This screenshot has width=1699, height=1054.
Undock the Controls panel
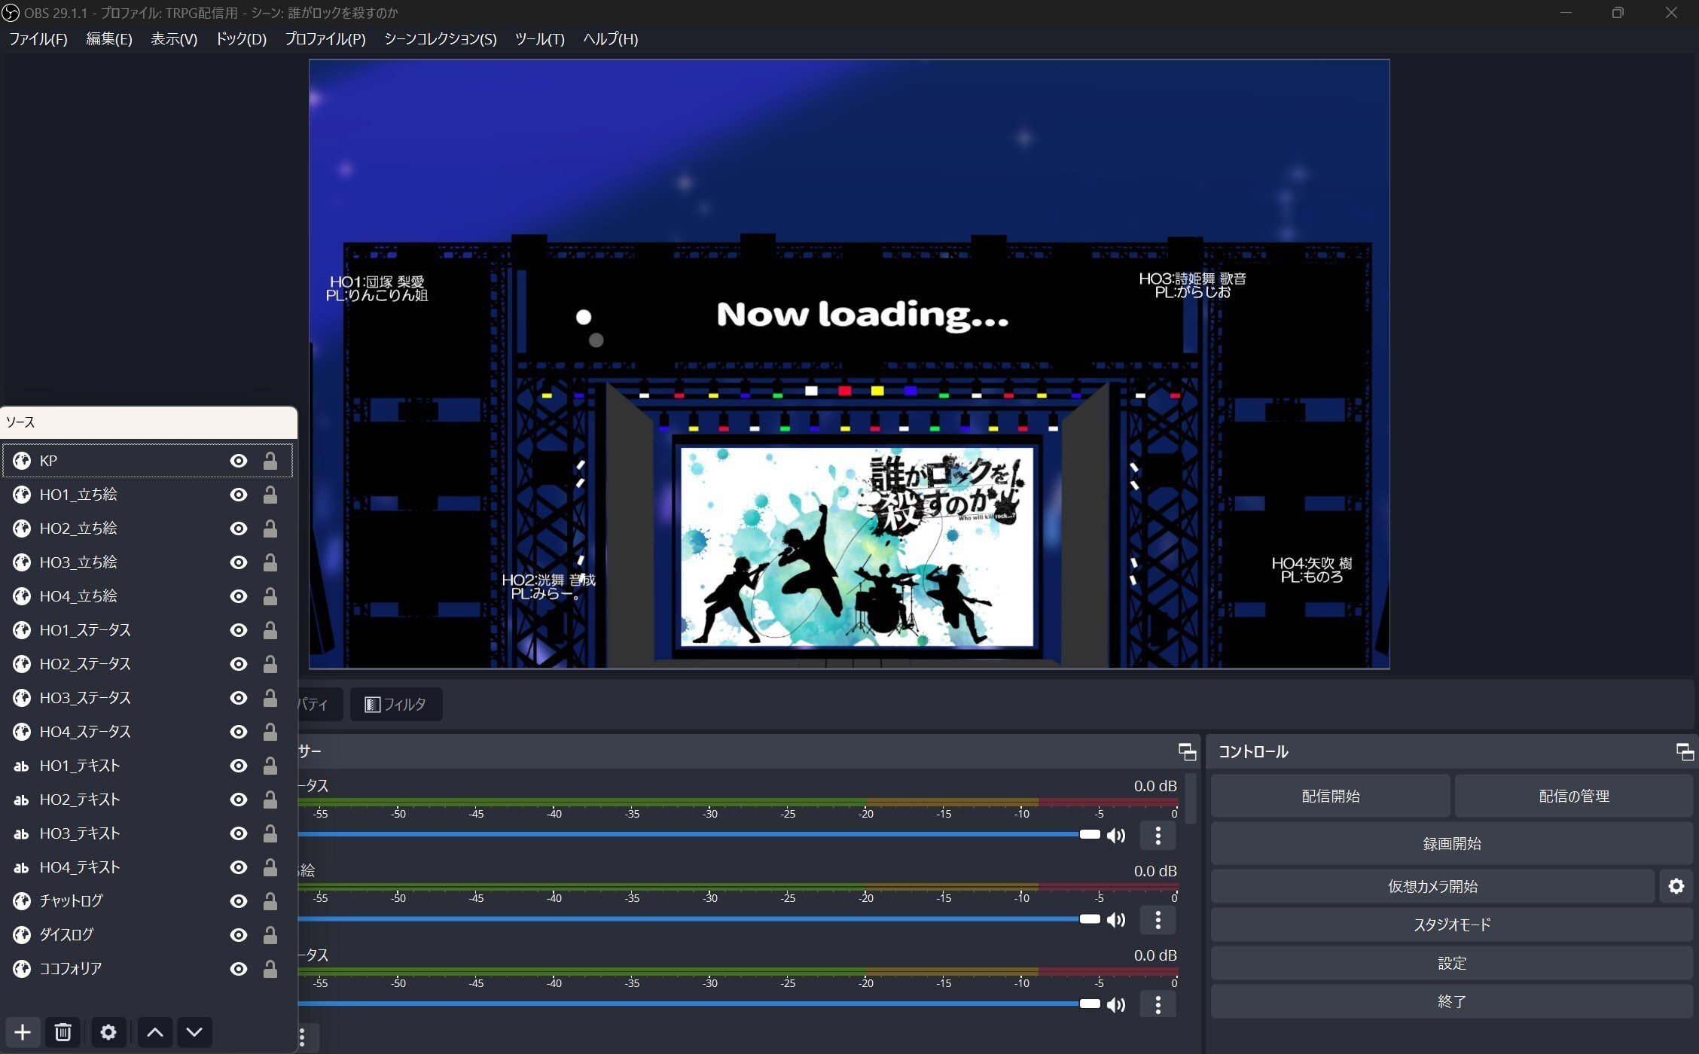pos(1685,751)
